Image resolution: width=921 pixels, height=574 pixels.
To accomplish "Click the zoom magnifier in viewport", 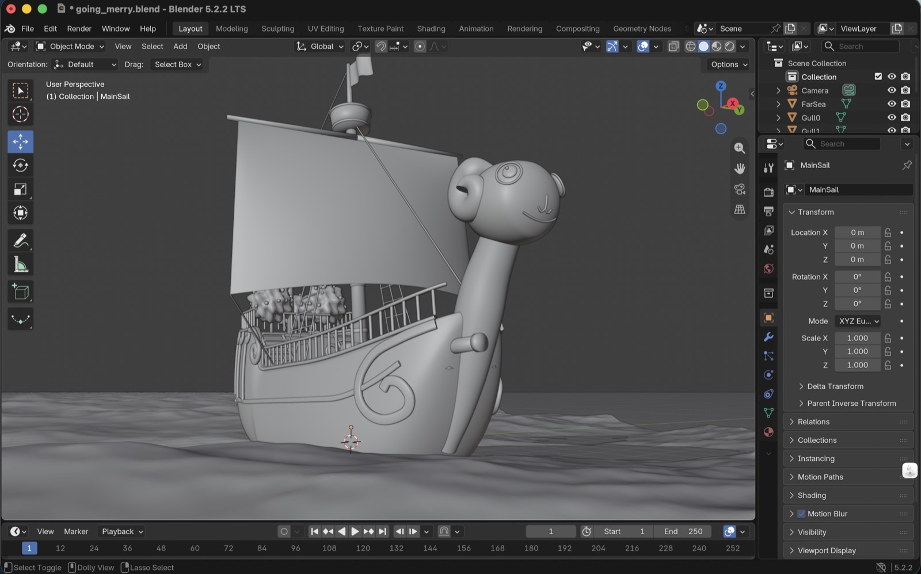I will (x=740, y=148).
